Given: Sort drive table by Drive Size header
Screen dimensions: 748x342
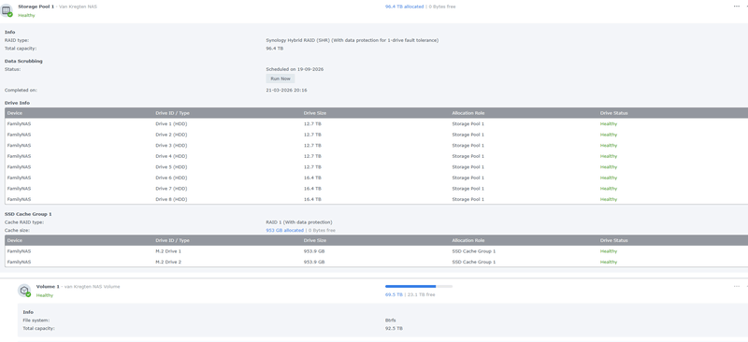Looking at the screenshot, I should [x=315, y=113].
